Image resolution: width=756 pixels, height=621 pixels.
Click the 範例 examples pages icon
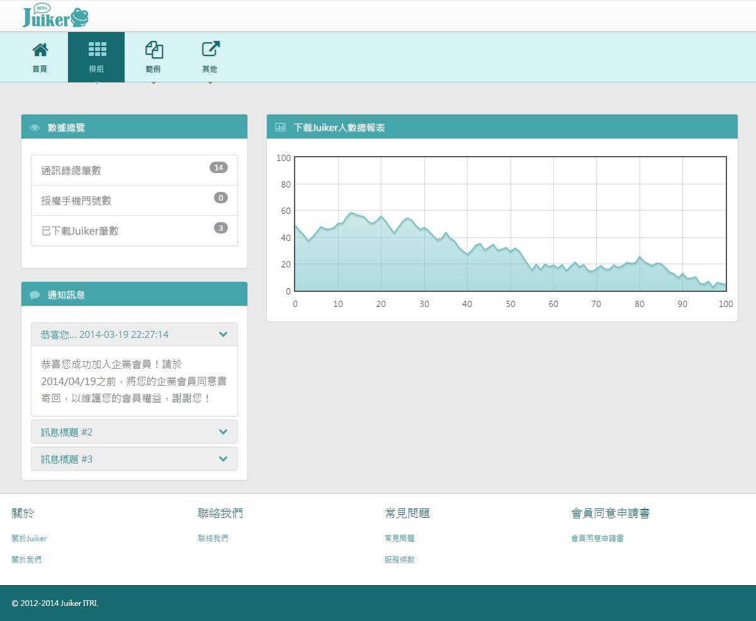pos(153,48)
